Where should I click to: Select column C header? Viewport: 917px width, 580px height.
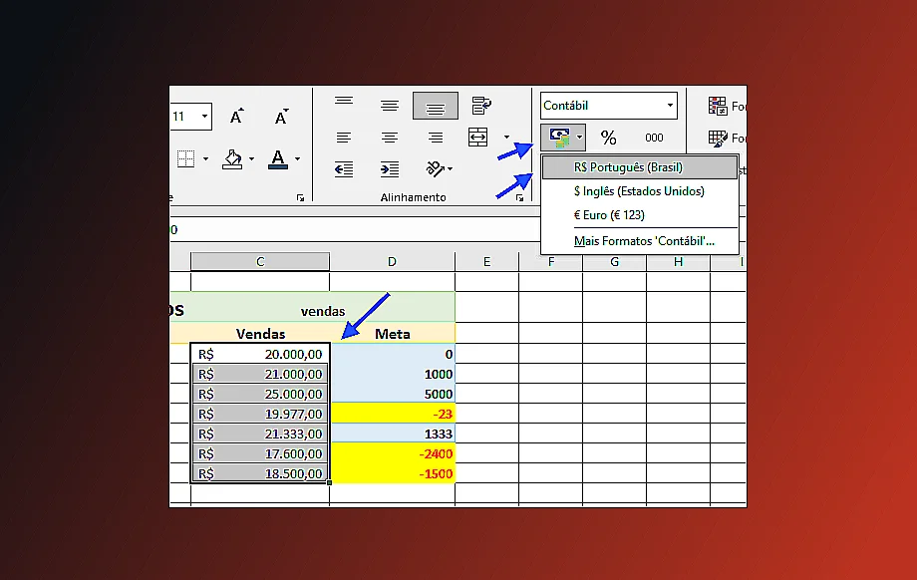tap(260, 262)
